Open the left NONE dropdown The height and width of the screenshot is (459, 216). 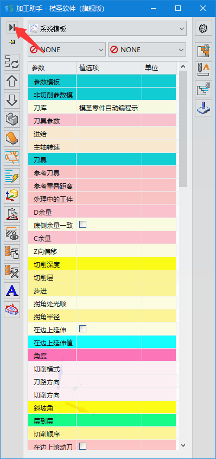coord(67,49)
